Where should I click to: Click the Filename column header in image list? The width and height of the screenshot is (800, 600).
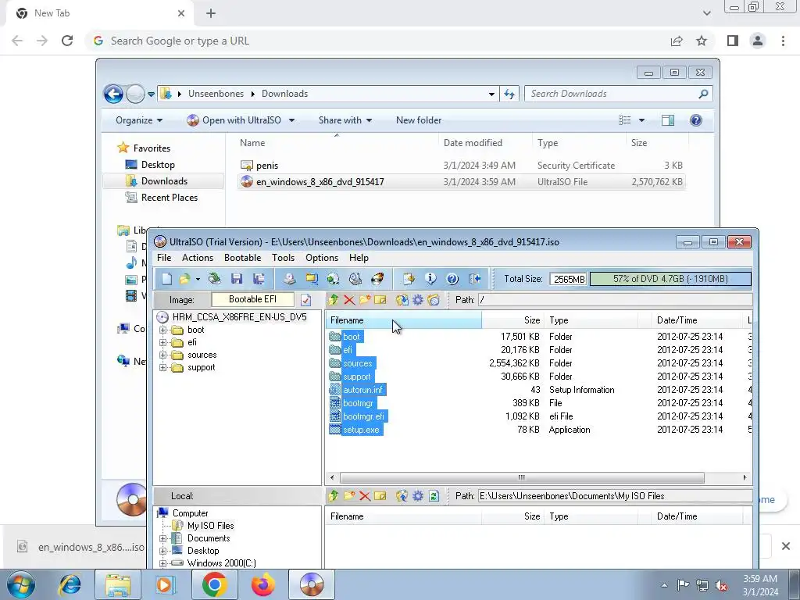tap(403, 320)
